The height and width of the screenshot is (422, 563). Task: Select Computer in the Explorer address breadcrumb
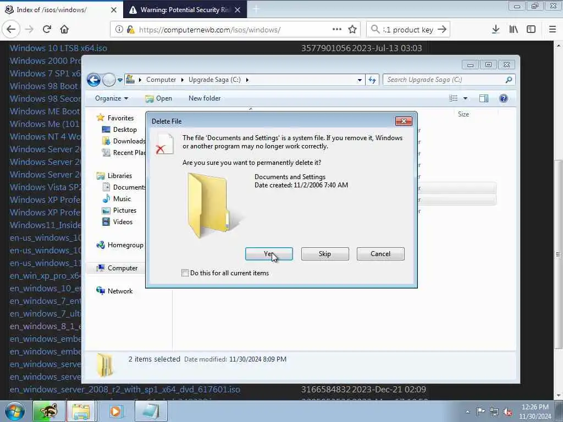(x=161, y=80)
